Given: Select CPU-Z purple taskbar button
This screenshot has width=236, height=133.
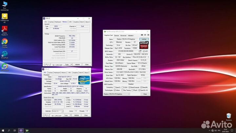Looking at the screenshot, I should coord(21,130).
